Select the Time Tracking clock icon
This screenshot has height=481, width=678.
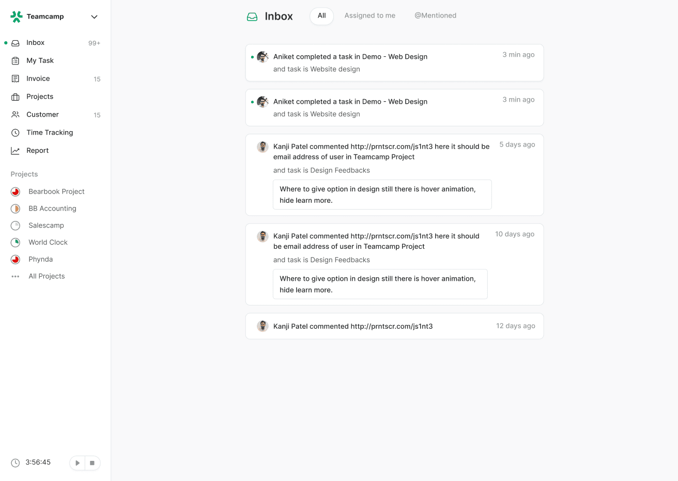pyautogui.click(x=15, y=132)
